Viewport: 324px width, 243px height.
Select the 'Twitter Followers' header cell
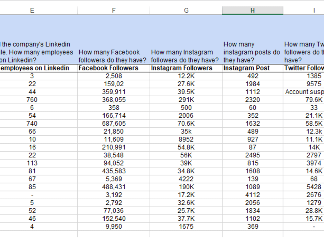click(304, 68)
